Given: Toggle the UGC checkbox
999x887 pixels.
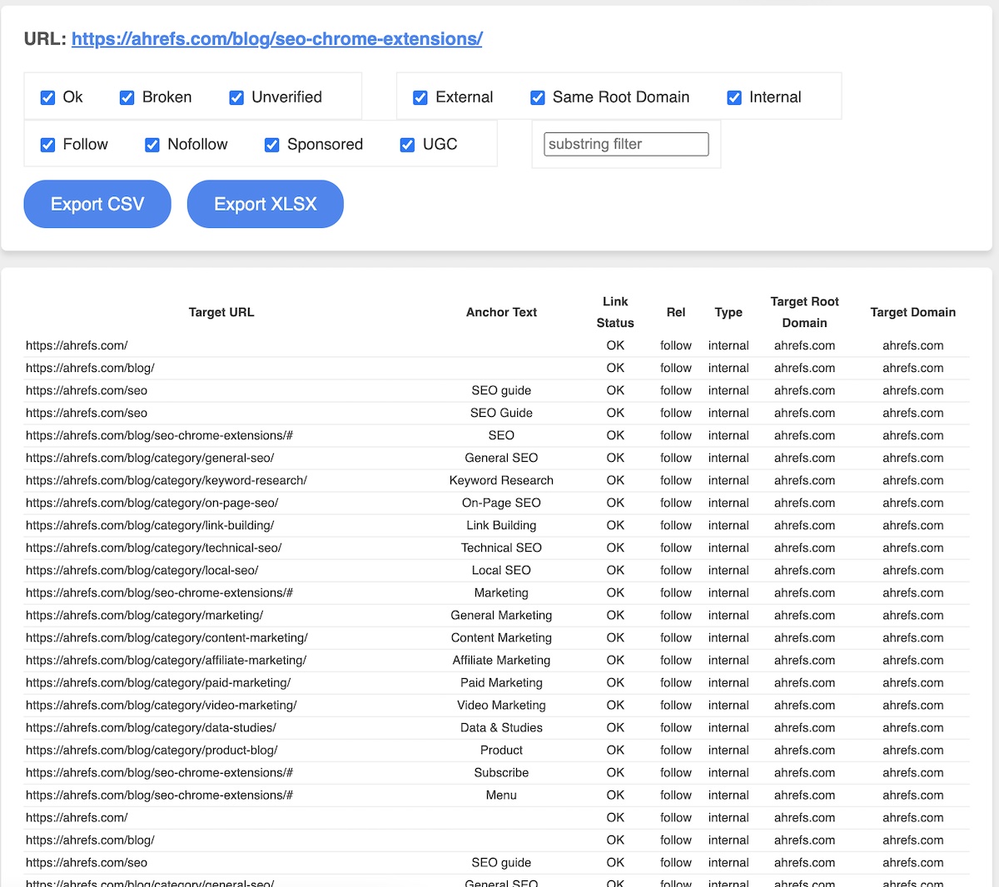Looking at the screenshot, I should pyautogui.click(x=407, y=145).
